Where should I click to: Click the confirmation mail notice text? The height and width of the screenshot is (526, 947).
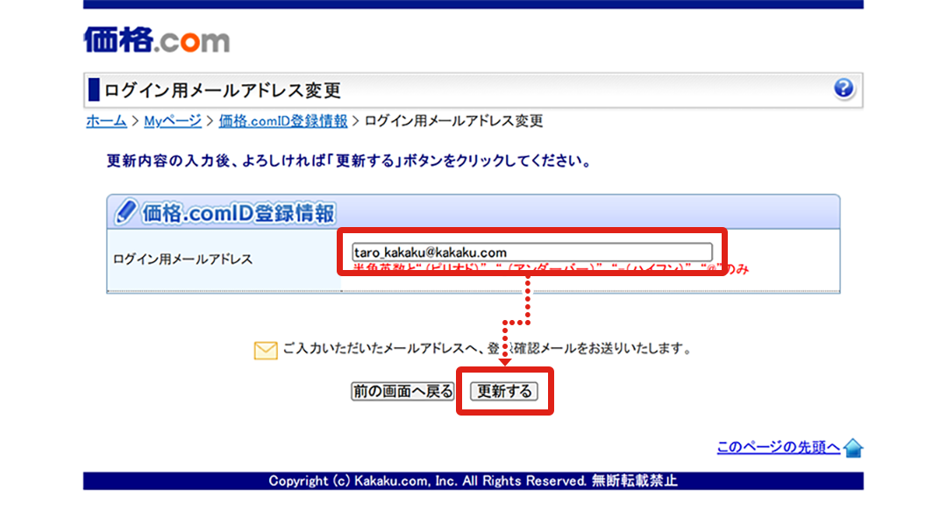click(x=487, y=348)
